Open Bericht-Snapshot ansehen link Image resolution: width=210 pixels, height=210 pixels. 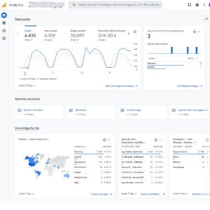(x=120, y=86)
